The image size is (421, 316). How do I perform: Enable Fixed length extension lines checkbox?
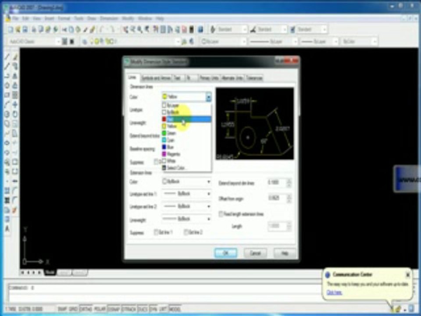[221, 214]
